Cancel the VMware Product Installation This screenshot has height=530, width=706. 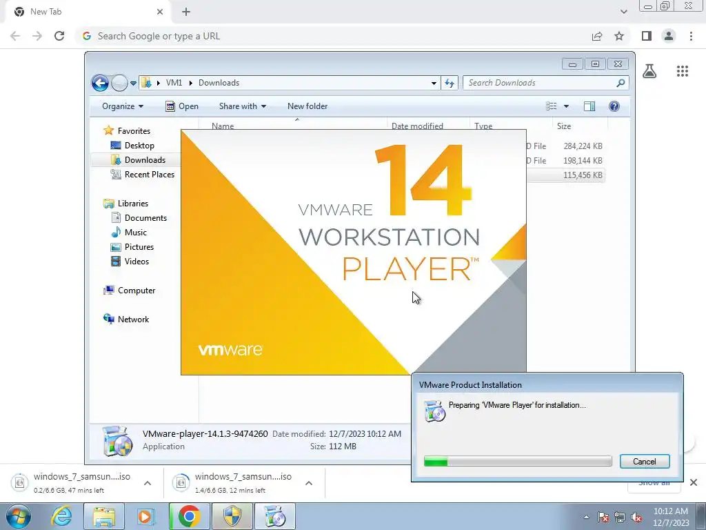[645, 461]
